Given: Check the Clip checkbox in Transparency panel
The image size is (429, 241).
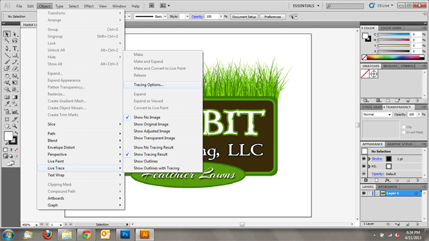Looking at the screenshot, I should click(403, 127).
